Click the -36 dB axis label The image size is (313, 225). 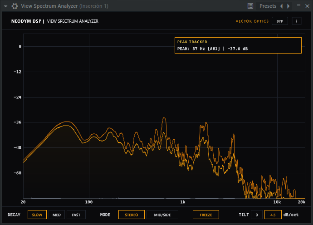click(17, 122)
